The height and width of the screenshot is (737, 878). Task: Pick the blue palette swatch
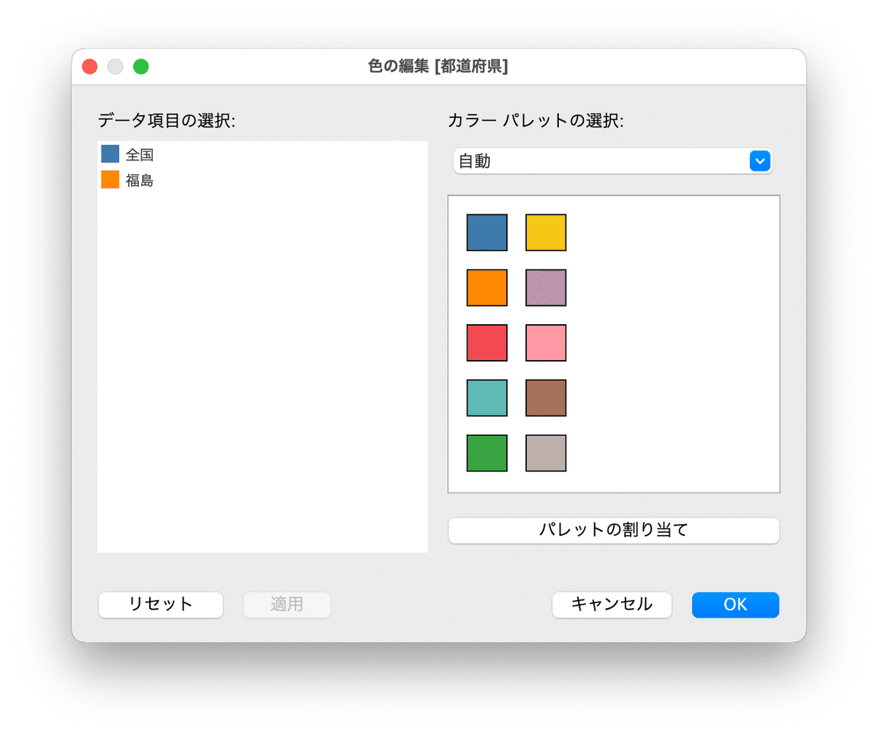pyautogui.click(x=487, y=233)
